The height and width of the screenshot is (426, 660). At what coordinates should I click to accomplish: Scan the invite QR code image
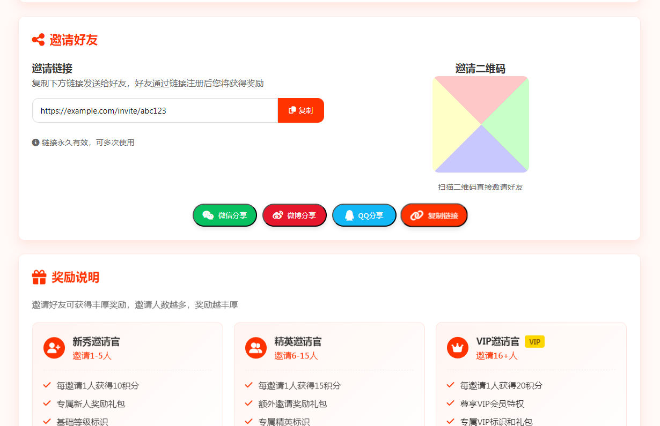tap(480, 124)
